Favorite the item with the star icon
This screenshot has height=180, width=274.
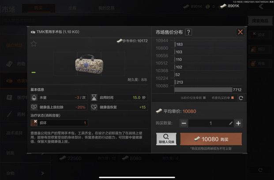pos(34,44)
